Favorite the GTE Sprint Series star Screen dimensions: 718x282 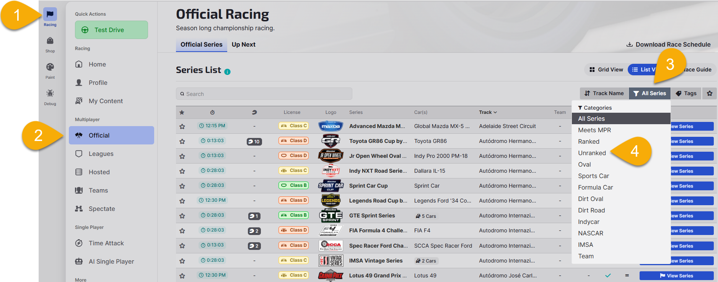182,216
